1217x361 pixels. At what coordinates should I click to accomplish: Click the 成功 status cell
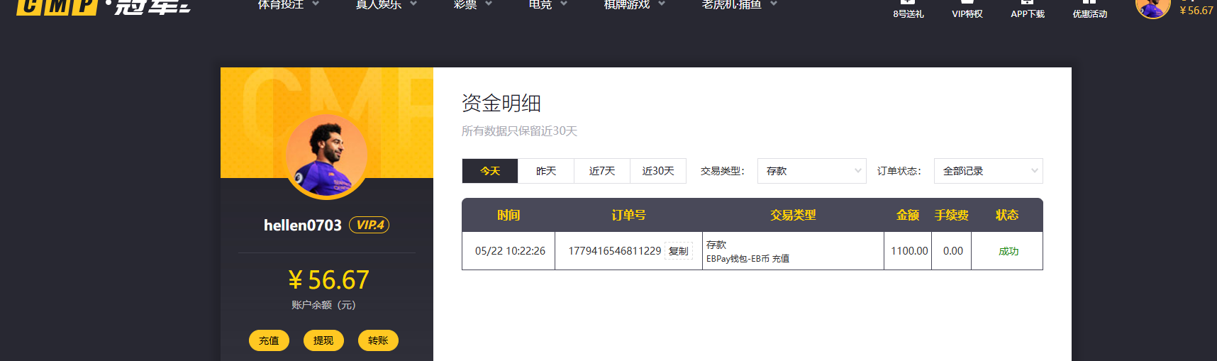click(x=1008, y=251)
